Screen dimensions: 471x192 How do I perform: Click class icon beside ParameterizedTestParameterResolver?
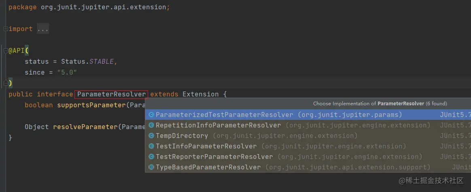point(151,115)
